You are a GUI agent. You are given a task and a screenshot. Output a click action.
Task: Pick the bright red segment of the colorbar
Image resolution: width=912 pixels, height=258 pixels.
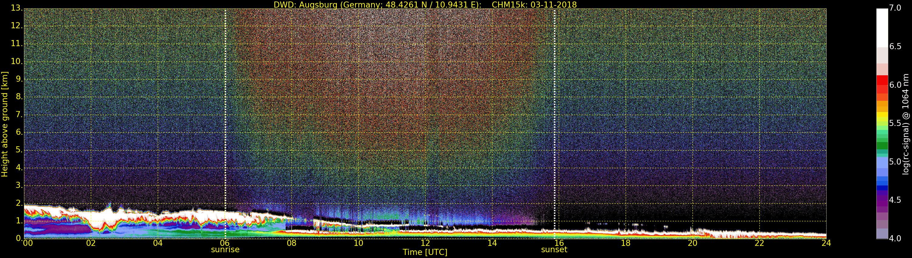tap(882, 80)
